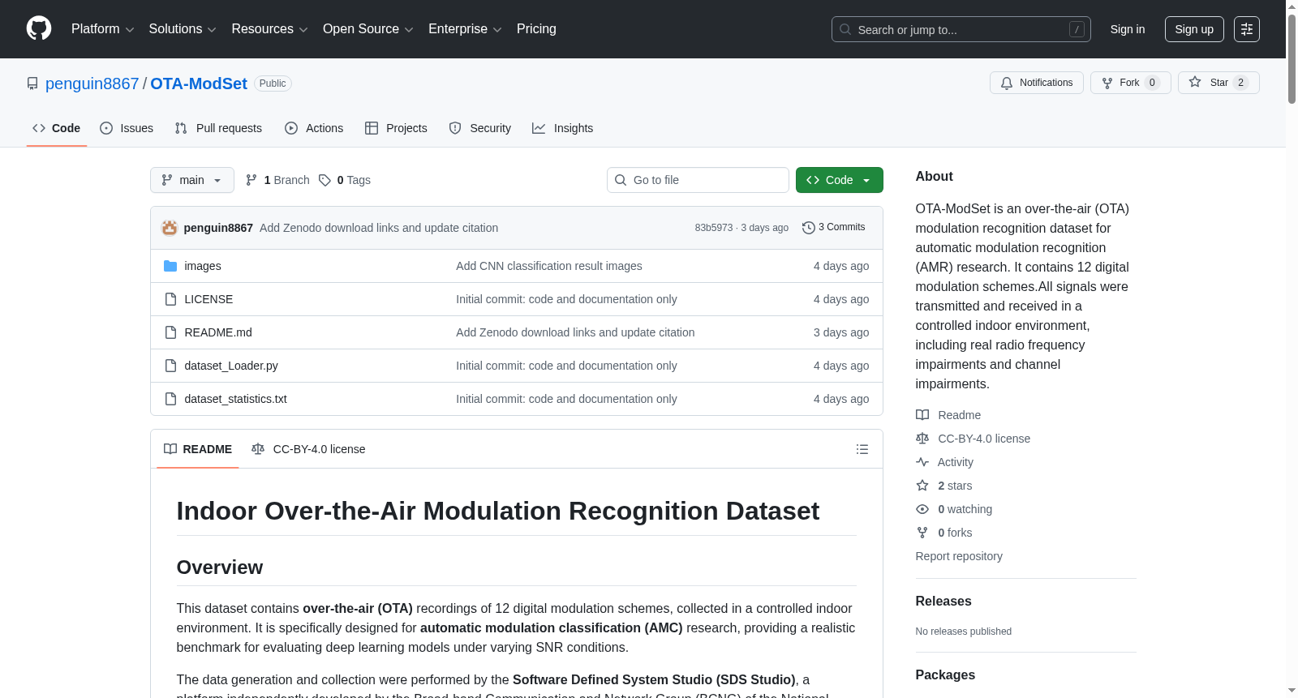1298x698 pixels.
Task: Open the penguin8867 owner link
Action: [x=92, y=84]
